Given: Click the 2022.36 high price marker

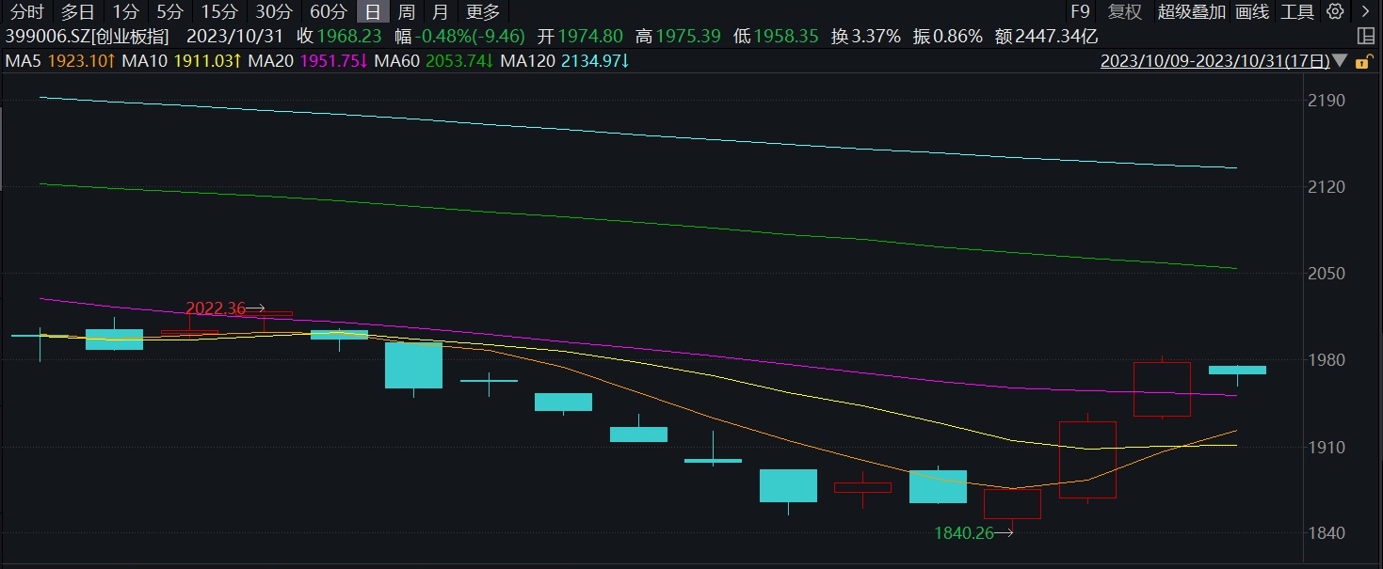Looking at the screenshot, I should tap(216, 308).
